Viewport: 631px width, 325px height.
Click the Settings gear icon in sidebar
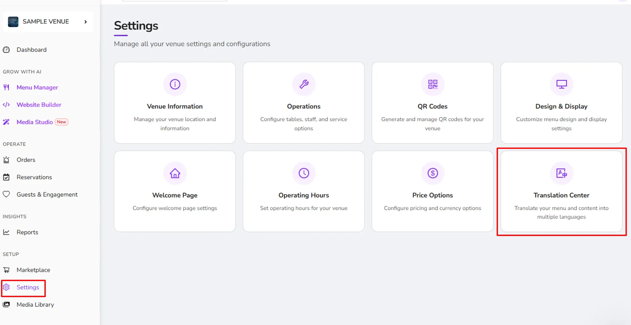(x=6, y=287)
